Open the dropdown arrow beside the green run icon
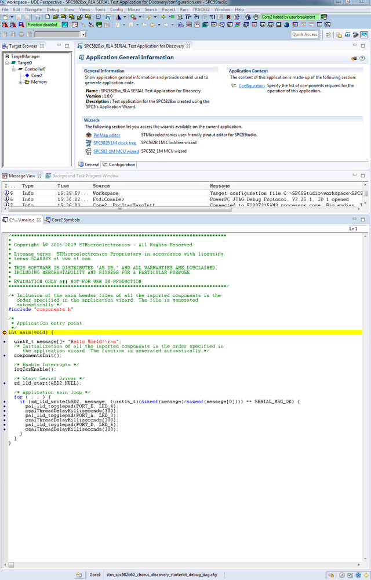Image resolution: width=371 pixels, height=580 pixels. (x=140, y=17)
